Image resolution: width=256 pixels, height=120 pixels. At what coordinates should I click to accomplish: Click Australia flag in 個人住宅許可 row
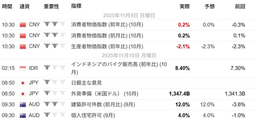[23, 115]
